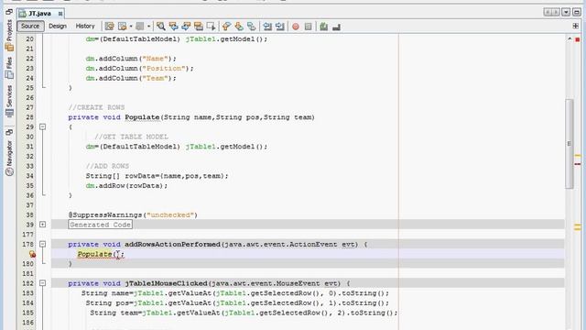Click the Comment lines icon
The width and height of the screenshot is (586, 330).
(323, 27)
